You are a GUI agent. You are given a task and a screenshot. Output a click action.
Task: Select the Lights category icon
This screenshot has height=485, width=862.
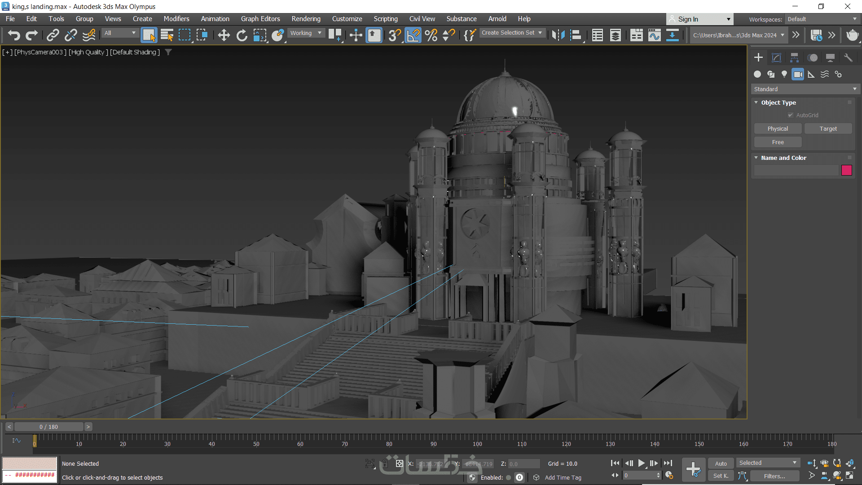click(784, 74)
